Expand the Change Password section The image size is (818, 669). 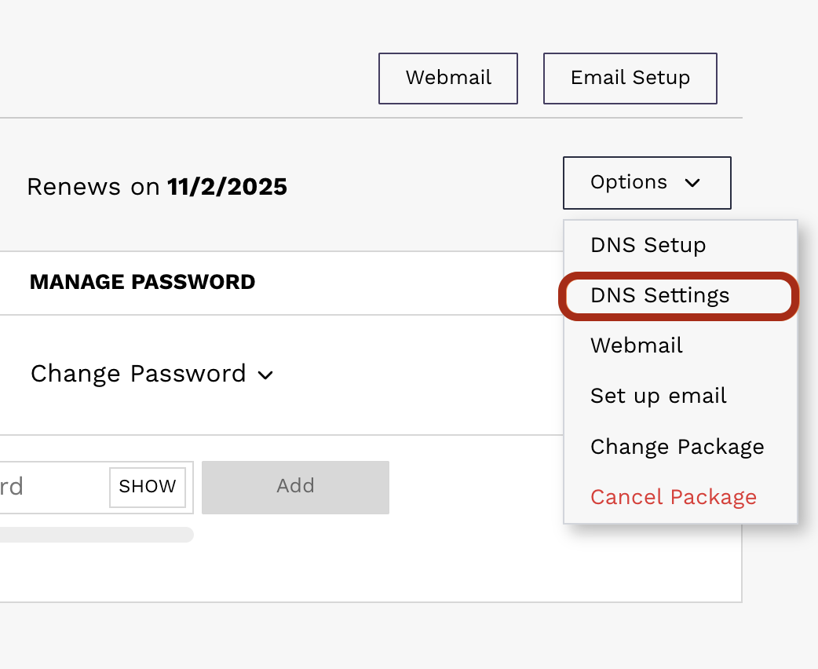138,374
